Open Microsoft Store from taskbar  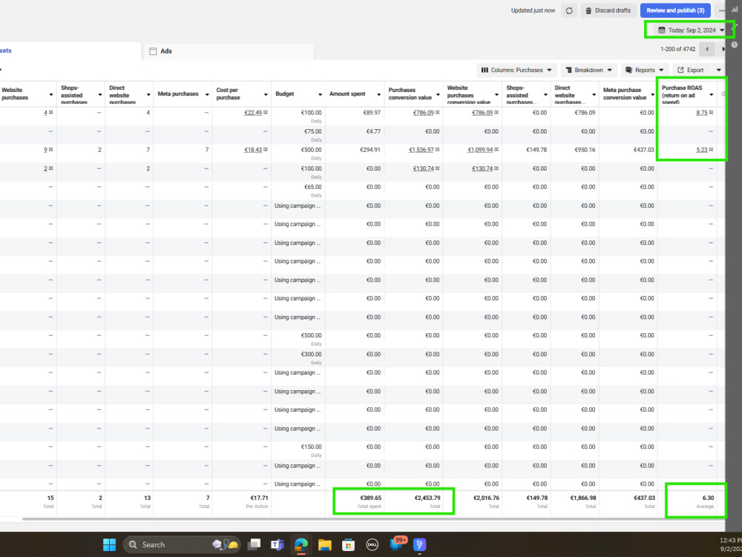[x=348, y=544]
